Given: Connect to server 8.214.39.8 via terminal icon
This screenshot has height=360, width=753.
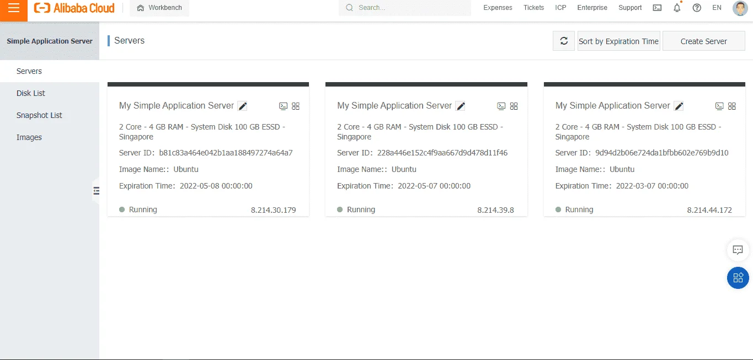Looking at the screenshot, I should (x=501, y=106).
